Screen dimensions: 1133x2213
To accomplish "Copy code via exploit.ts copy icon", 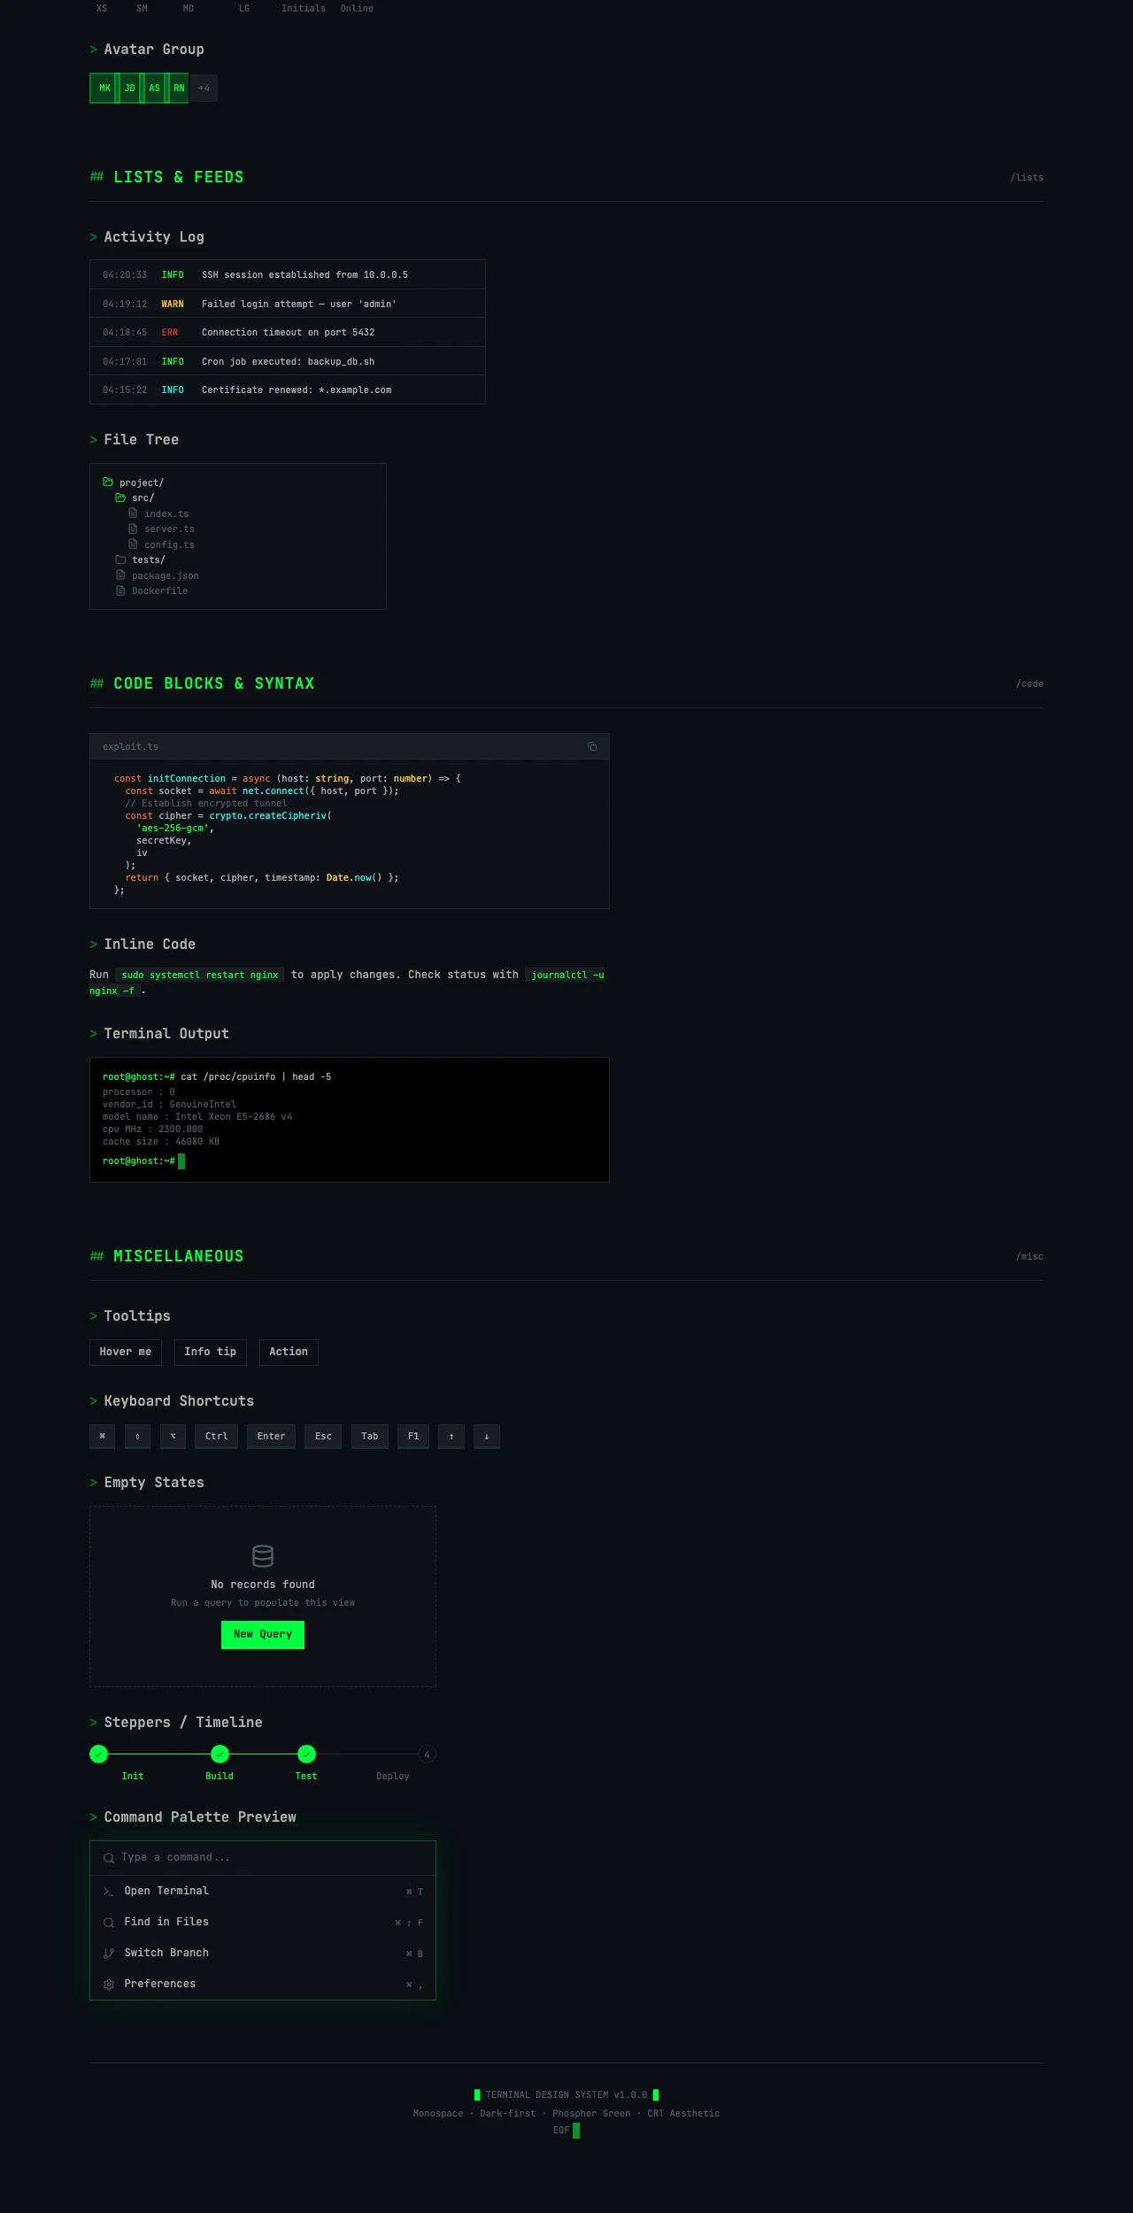I will 592,747.
